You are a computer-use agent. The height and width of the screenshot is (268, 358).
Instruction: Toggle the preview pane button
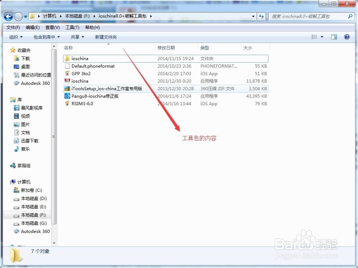point(334,37)
